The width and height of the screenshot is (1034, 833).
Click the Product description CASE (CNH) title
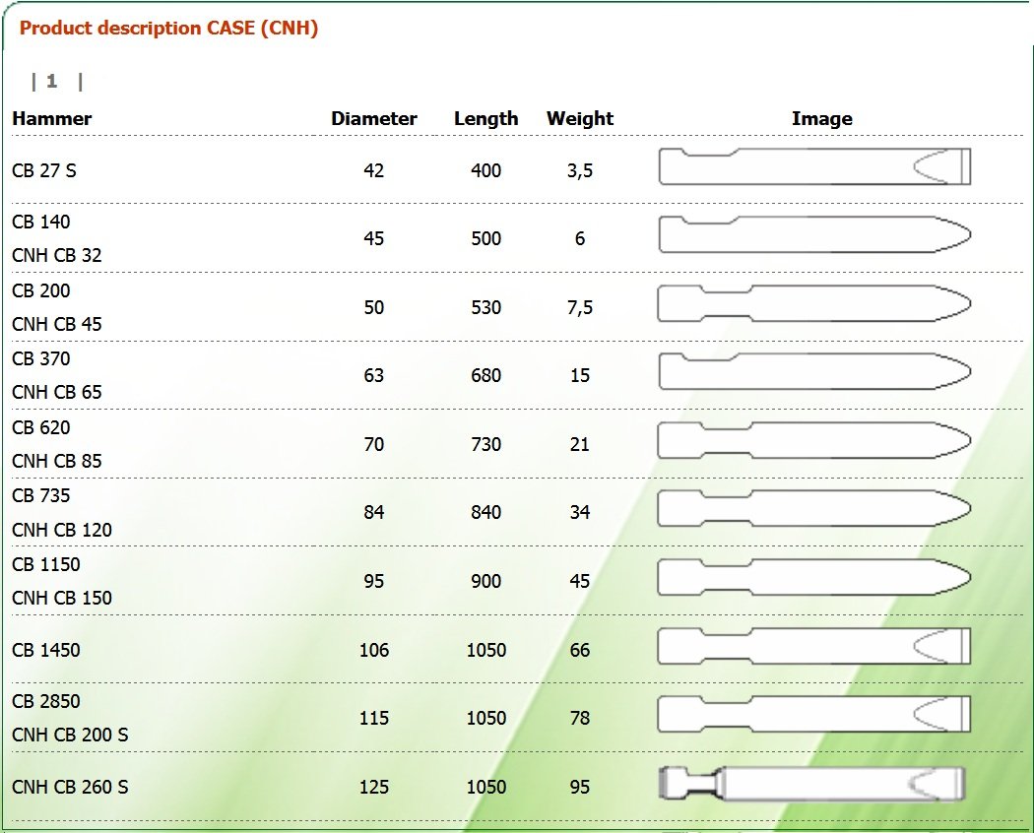(168, 29)
